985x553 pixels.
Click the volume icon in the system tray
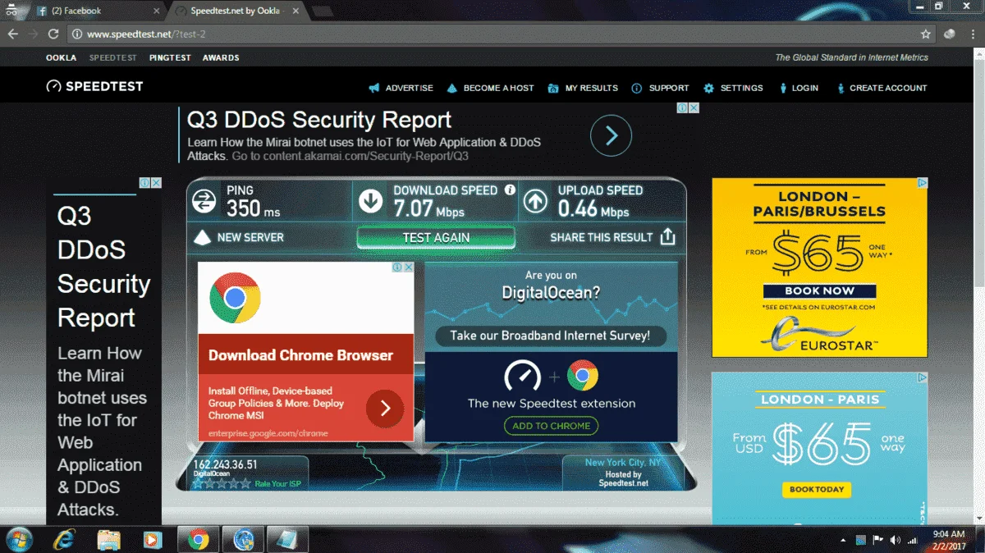tap(894, 540)
